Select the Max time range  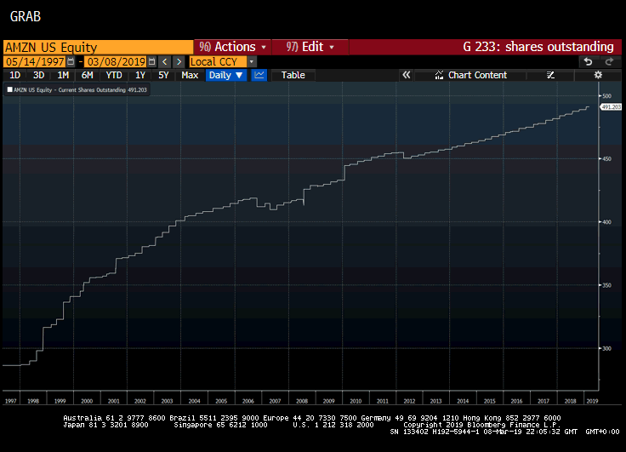pos(190,75)
